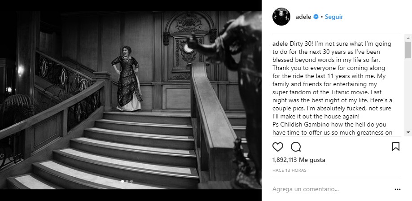Image resolution: width=412 pixels, height=201 pixels.
Task: Open adele's round profile picture
Action: click(281, 17)
